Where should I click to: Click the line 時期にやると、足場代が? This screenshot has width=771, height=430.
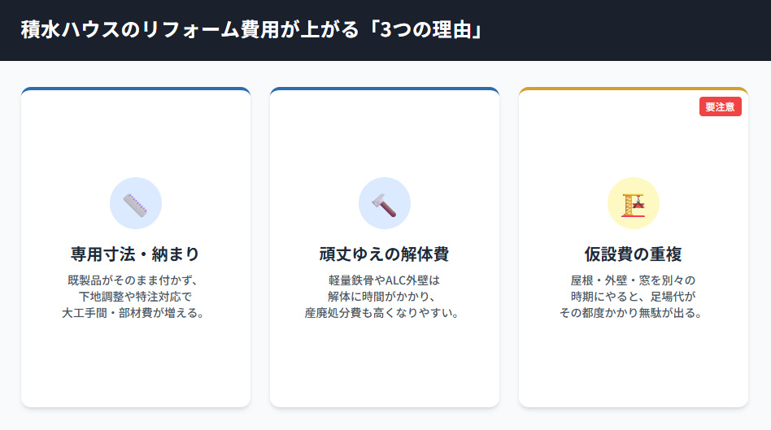click(633, 297)
